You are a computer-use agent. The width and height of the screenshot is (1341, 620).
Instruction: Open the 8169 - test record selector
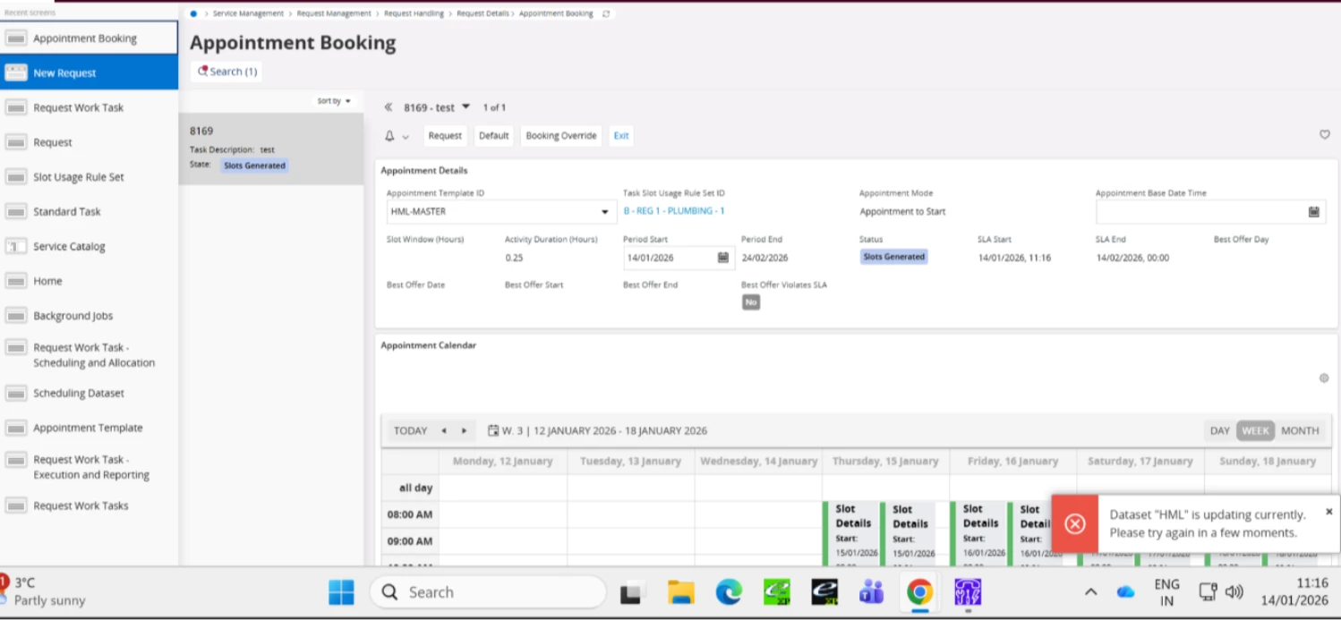[436, 107]
